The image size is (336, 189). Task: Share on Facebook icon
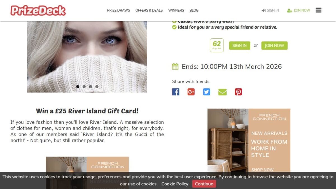coord(176,92)
